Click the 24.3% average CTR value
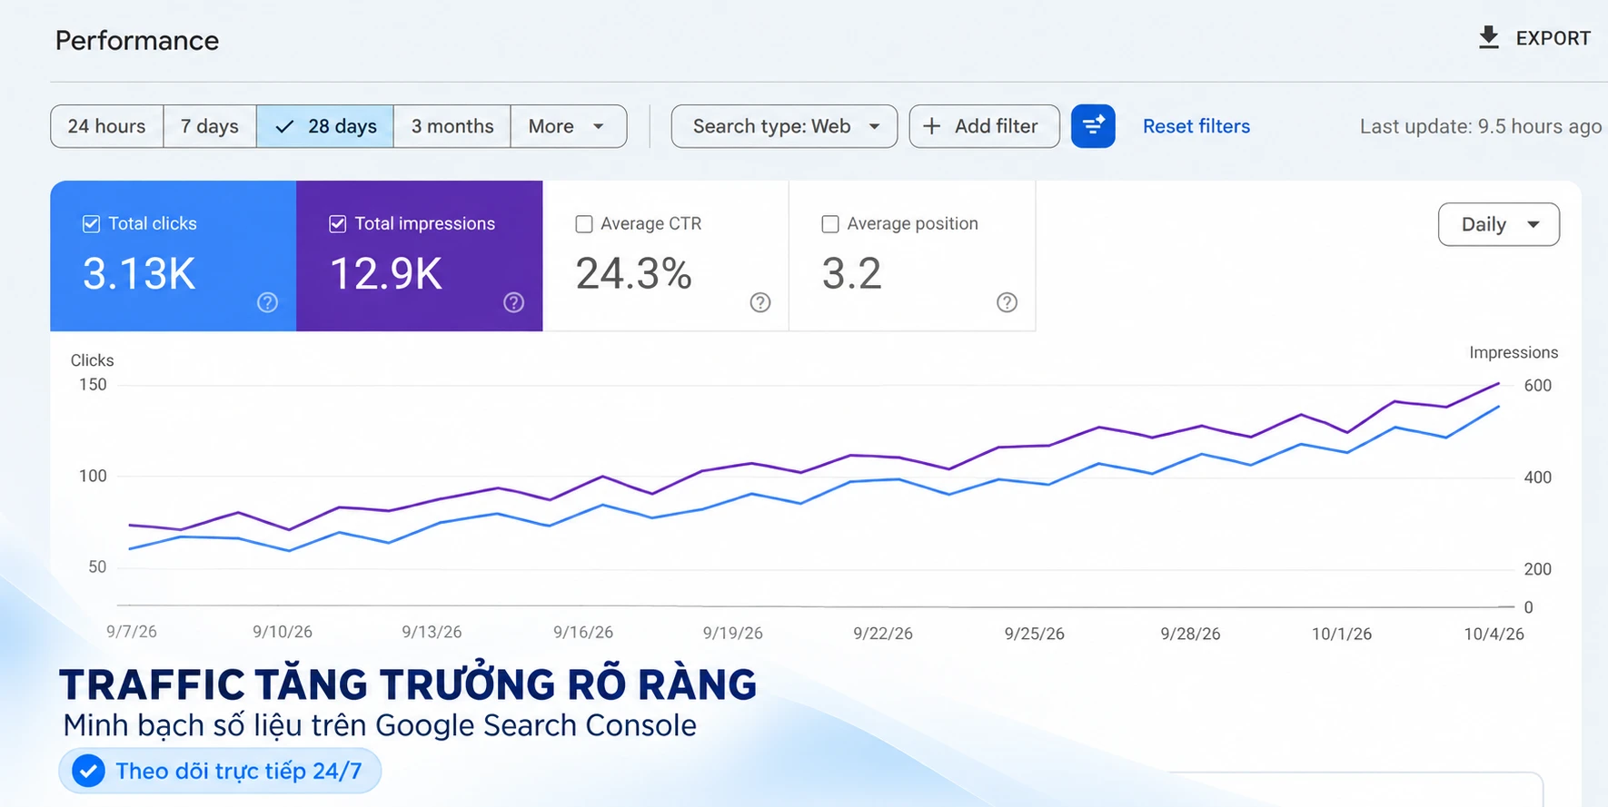The width and height of the screenshot is (1608, 807). pos(634,273)
